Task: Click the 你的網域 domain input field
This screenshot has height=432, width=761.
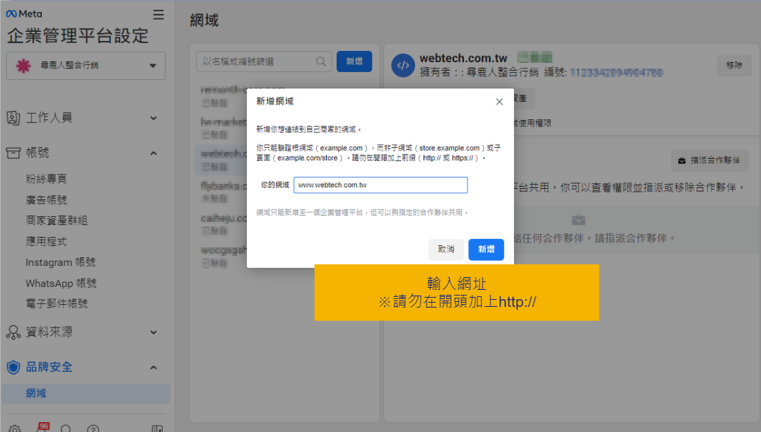Action: pyautogui.click(x=380, y=185)
